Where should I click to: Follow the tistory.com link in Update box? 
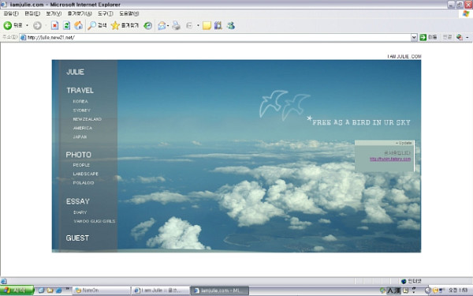click(390, 159)
